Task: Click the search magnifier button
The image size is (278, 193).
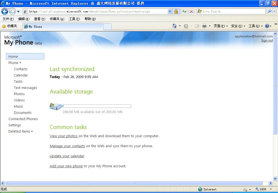Action: click(270, 11)
